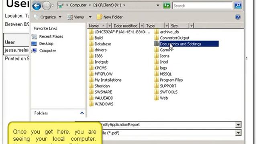
Task: Click the MFGFLOW folder icon
Action: point(91,74)
